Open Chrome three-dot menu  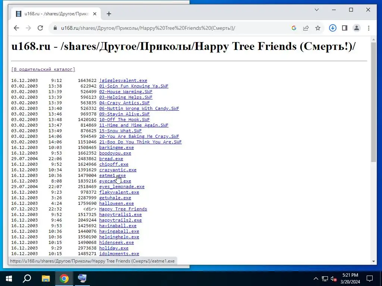[x=369, y=28]
